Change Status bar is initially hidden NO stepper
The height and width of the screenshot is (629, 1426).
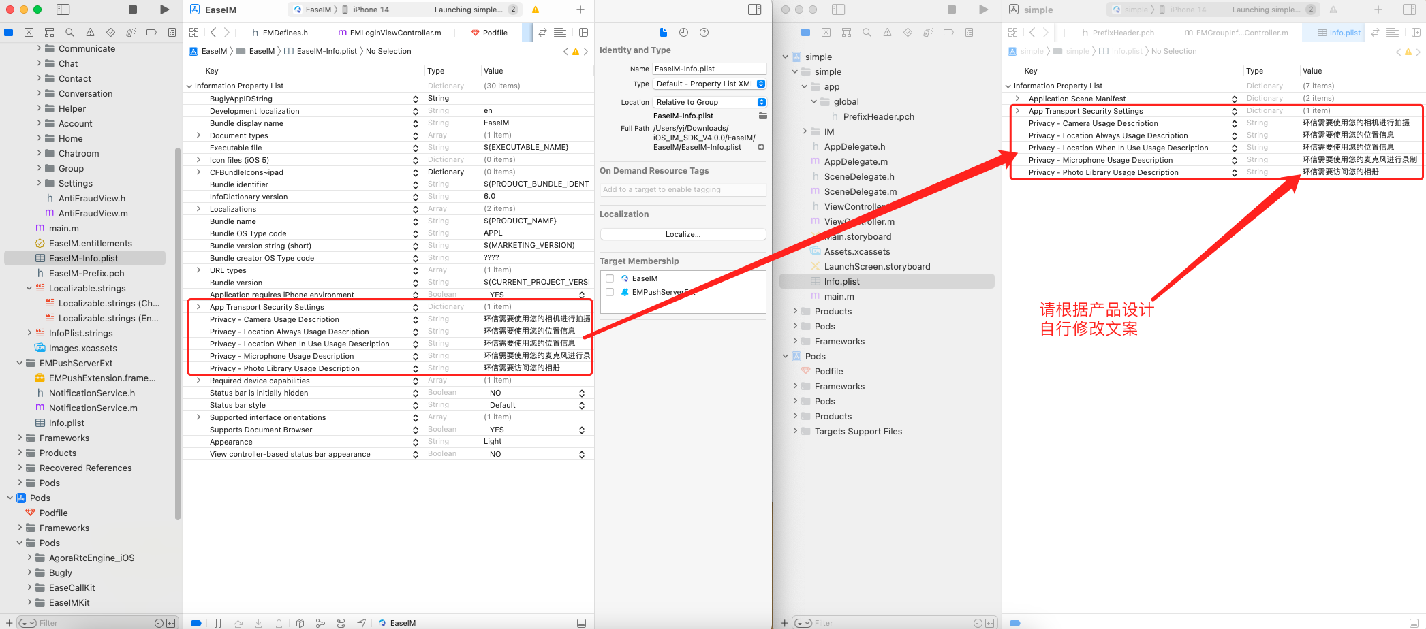(x=582, y=393)
